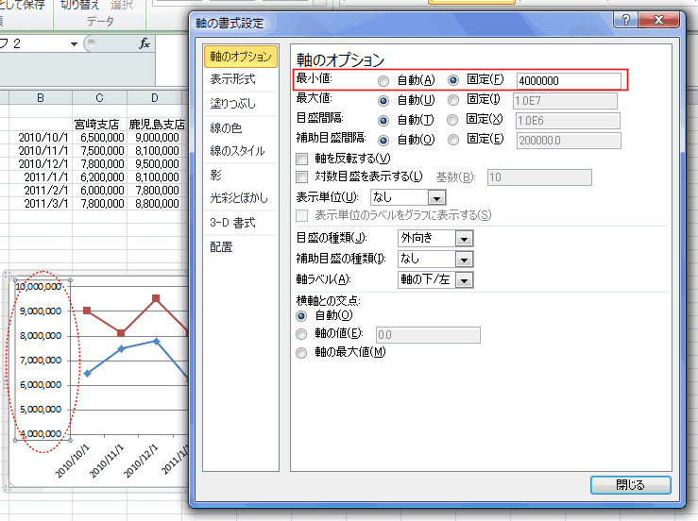Click date cell 2010/10/1
698x521 pixels.
(x=41, y=138)
